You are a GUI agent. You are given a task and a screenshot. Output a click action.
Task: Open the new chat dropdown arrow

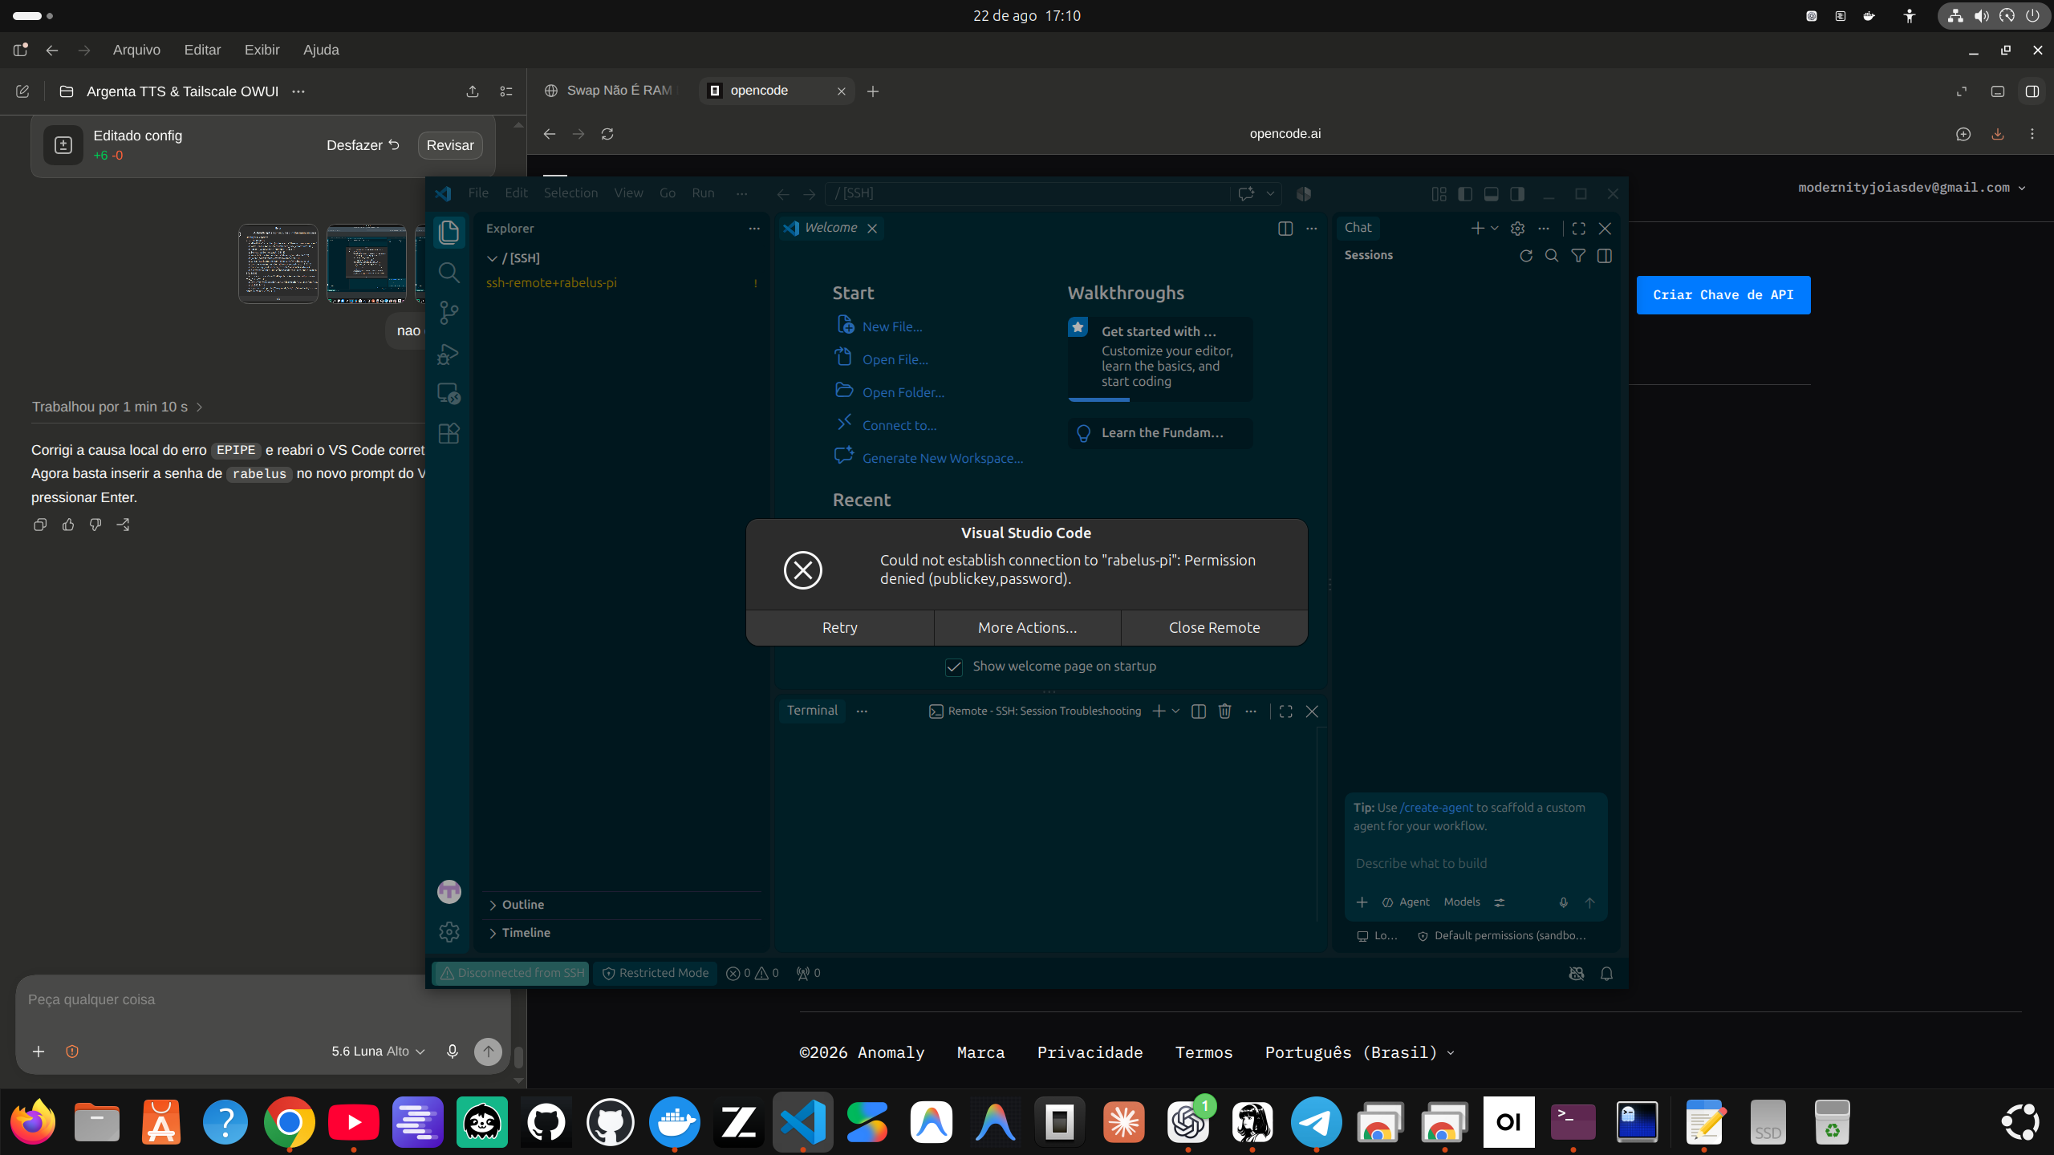[1495, 229]
